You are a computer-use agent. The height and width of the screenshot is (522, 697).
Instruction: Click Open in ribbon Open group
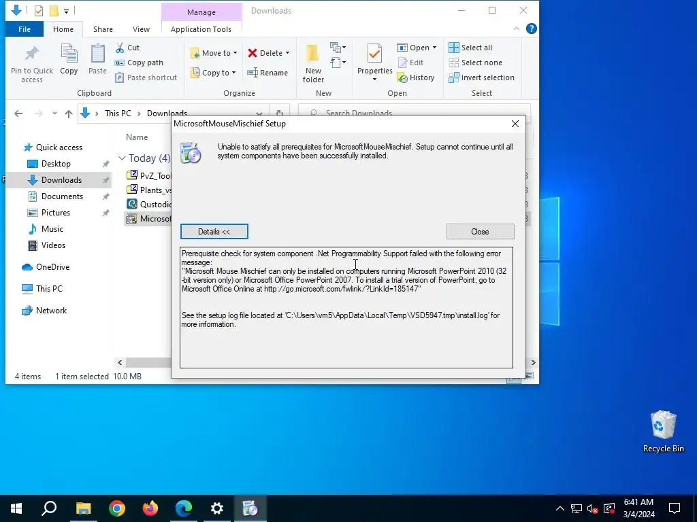pyautogui.click(x=413, y=48)
